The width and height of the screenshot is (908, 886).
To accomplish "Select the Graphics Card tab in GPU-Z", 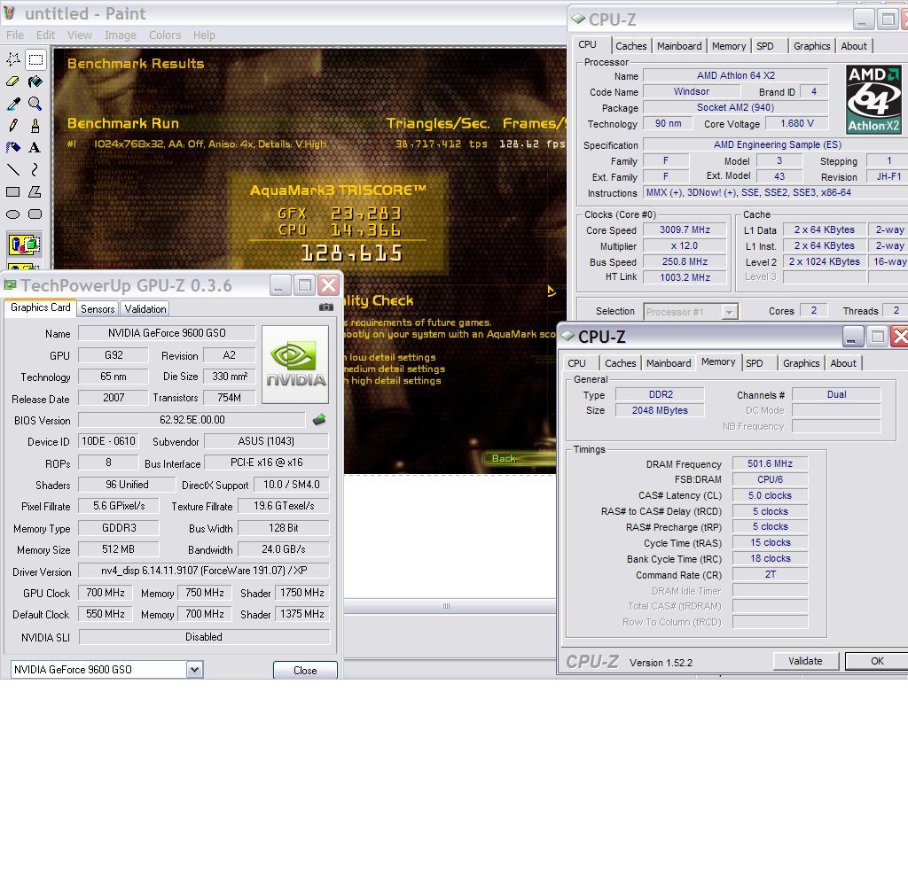I will [x=41, y=307].
